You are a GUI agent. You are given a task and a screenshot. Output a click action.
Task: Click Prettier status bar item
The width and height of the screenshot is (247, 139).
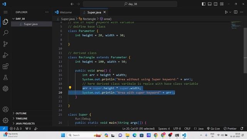click(x=230, y=129)
